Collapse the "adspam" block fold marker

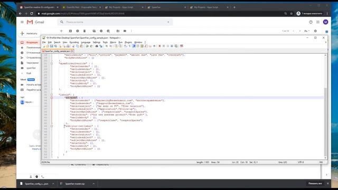[52, 98]
